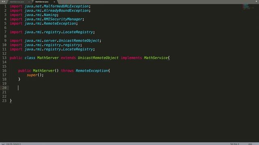
Task: Click line number 13 in the gutter
Action: [x=4, y=58]
